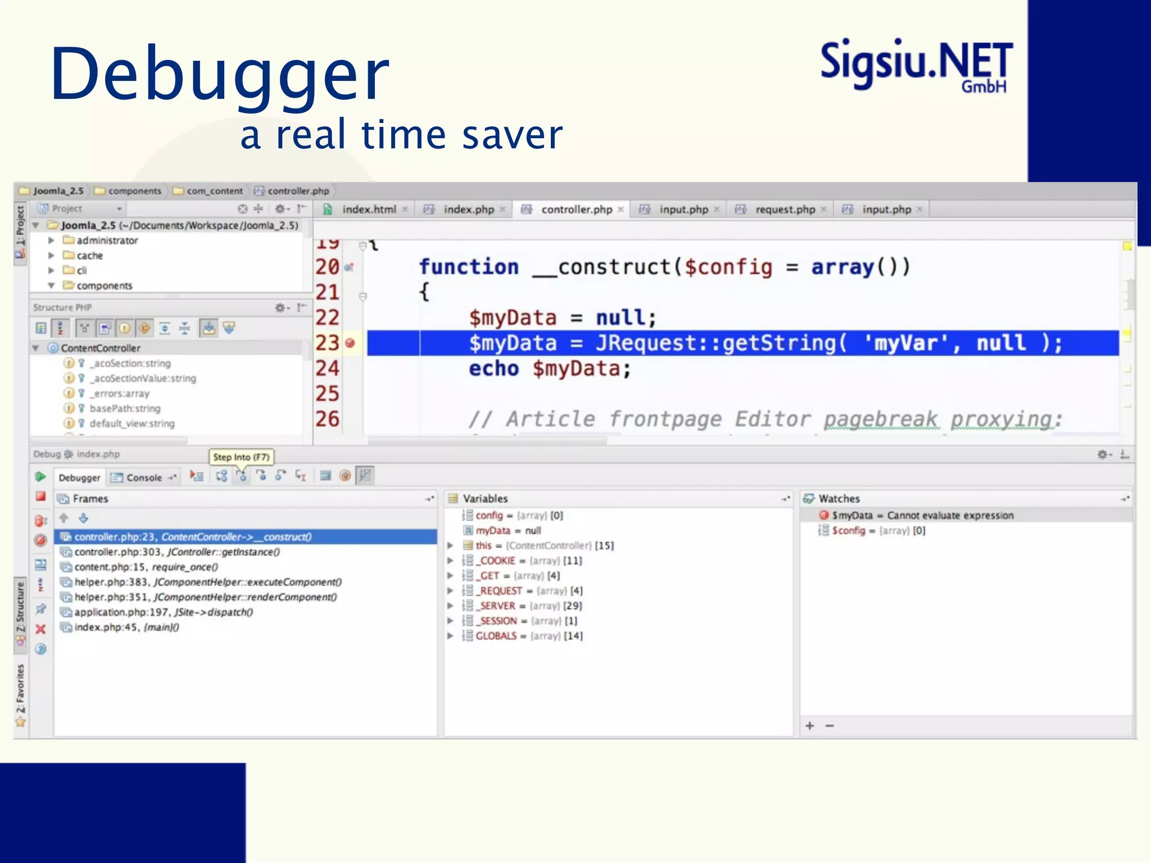Image resolution: width=1151 pixels, height=863 pixels.
Task: Click next frame down arrow in Frames
Action: (x=84, y=518)
